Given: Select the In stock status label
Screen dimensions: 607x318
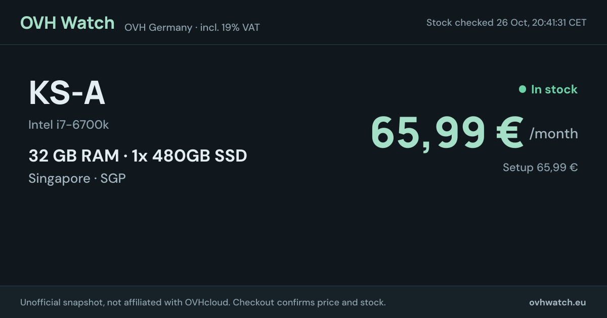Looking at the screenshot, I should tap(554, 89).
